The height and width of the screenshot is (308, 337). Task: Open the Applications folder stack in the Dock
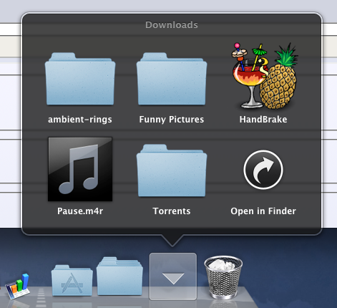(72, 280)
